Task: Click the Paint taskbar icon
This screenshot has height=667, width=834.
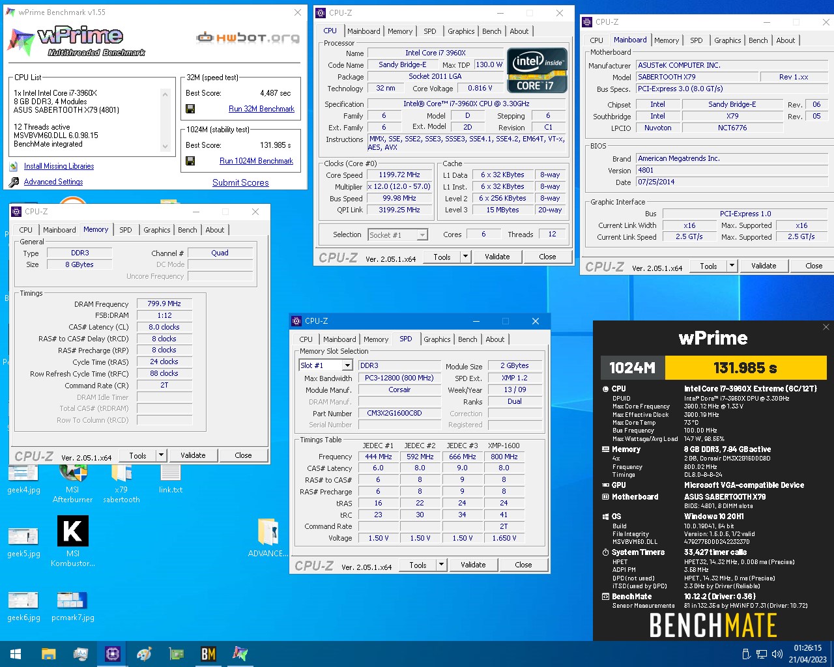Action: point(144,654)
